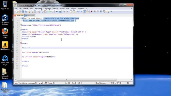Undo the last edit via the green arrow icon
The height and width of the screenshot is (96, 171).
pyautogui.click(x=49, y=11)
